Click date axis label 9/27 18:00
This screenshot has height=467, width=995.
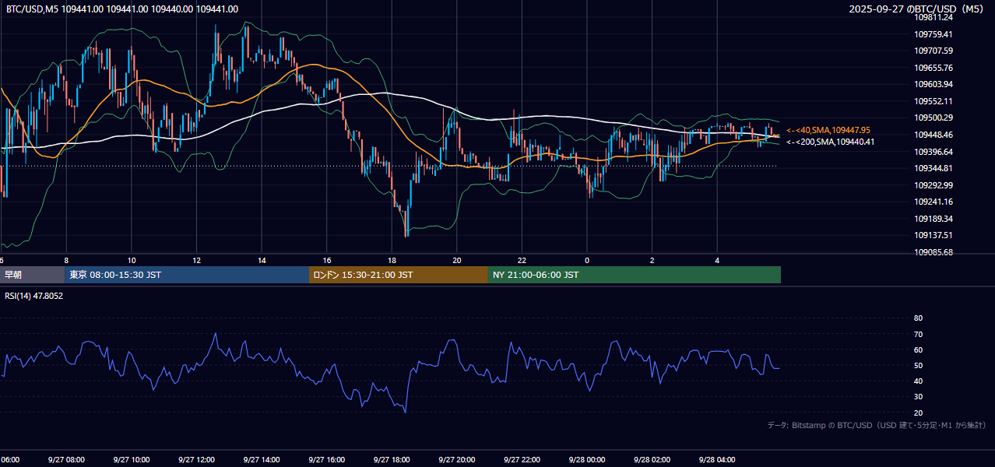[392, 460]
